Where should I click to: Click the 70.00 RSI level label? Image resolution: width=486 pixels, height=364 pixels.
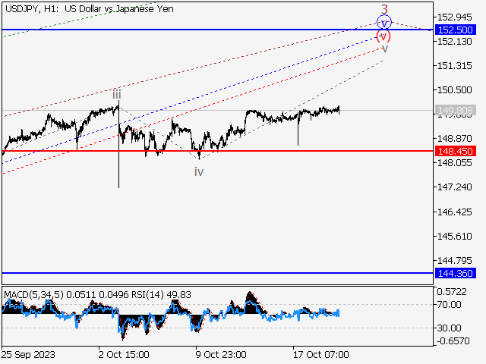449,305
